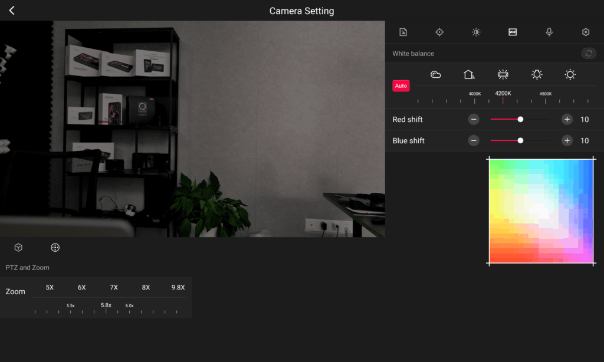Decrease Red shift with the minus button
This screenshot has width=604, height=362.
474,119
